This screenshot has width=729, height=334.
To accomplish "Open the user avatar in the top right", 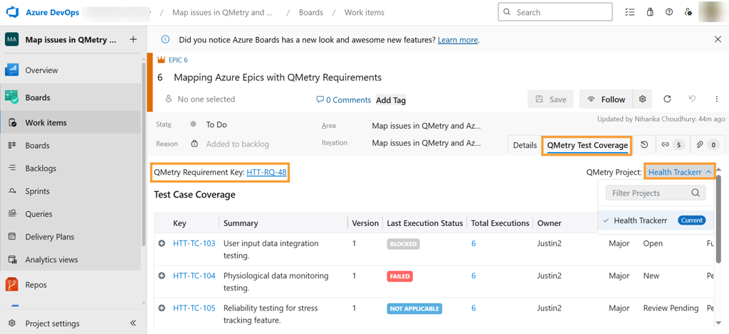I will point(712,11).
